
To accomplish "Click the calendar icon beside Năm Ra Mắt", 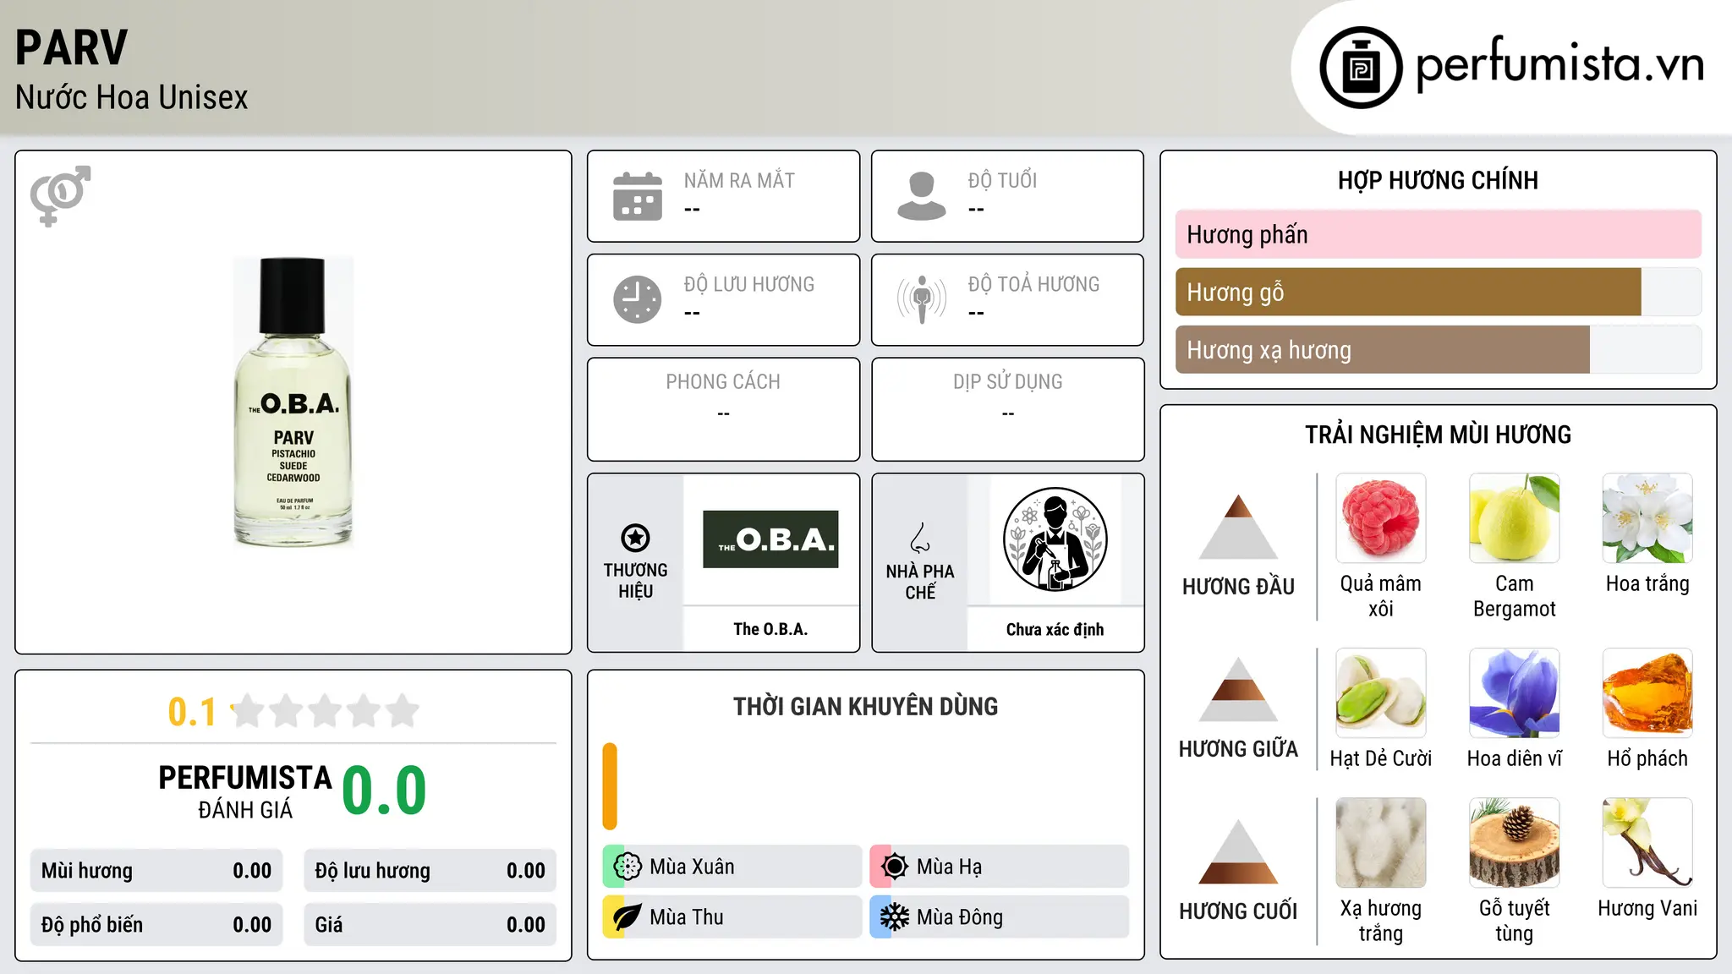I will click(x=638, y=196).
